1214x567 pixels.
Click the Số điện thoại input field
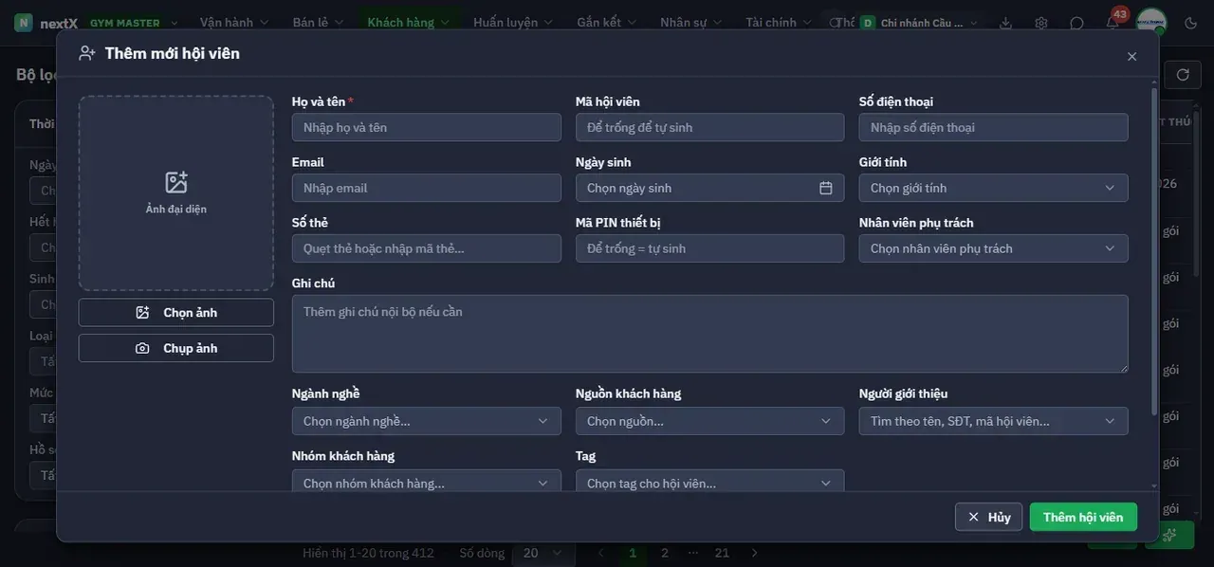[x=994, y=127]
